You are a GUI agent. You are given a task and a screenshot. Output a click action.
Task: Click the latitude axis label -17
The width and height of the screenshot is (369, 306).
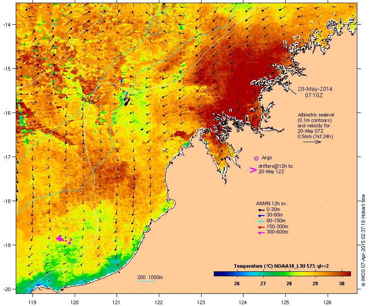point(7,157)
